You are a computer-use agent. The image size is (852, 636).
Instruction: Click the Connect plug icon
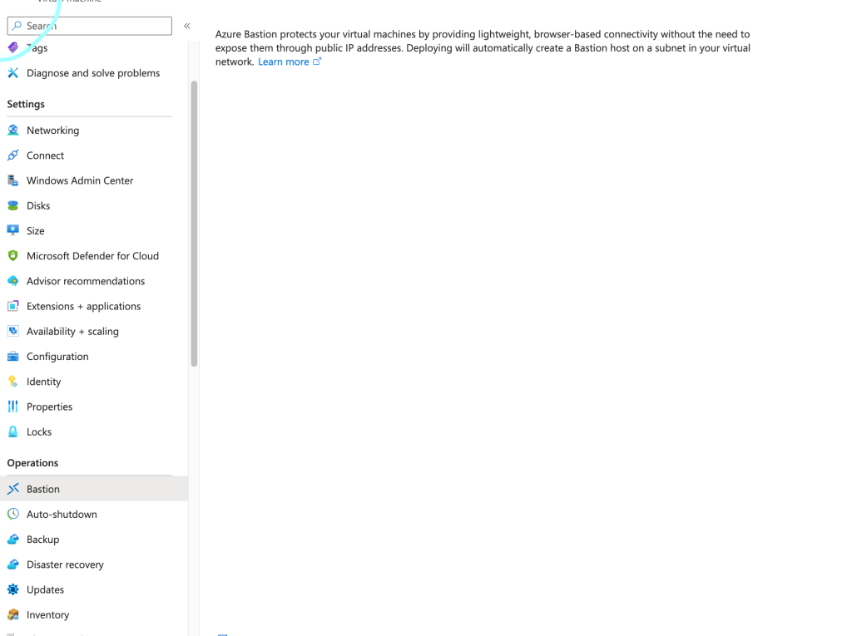tap(13, 155)
